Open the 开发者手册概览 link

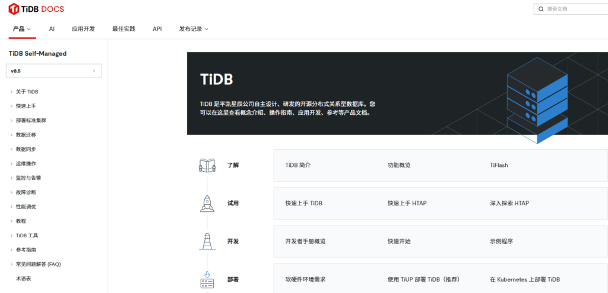[306, 242]
